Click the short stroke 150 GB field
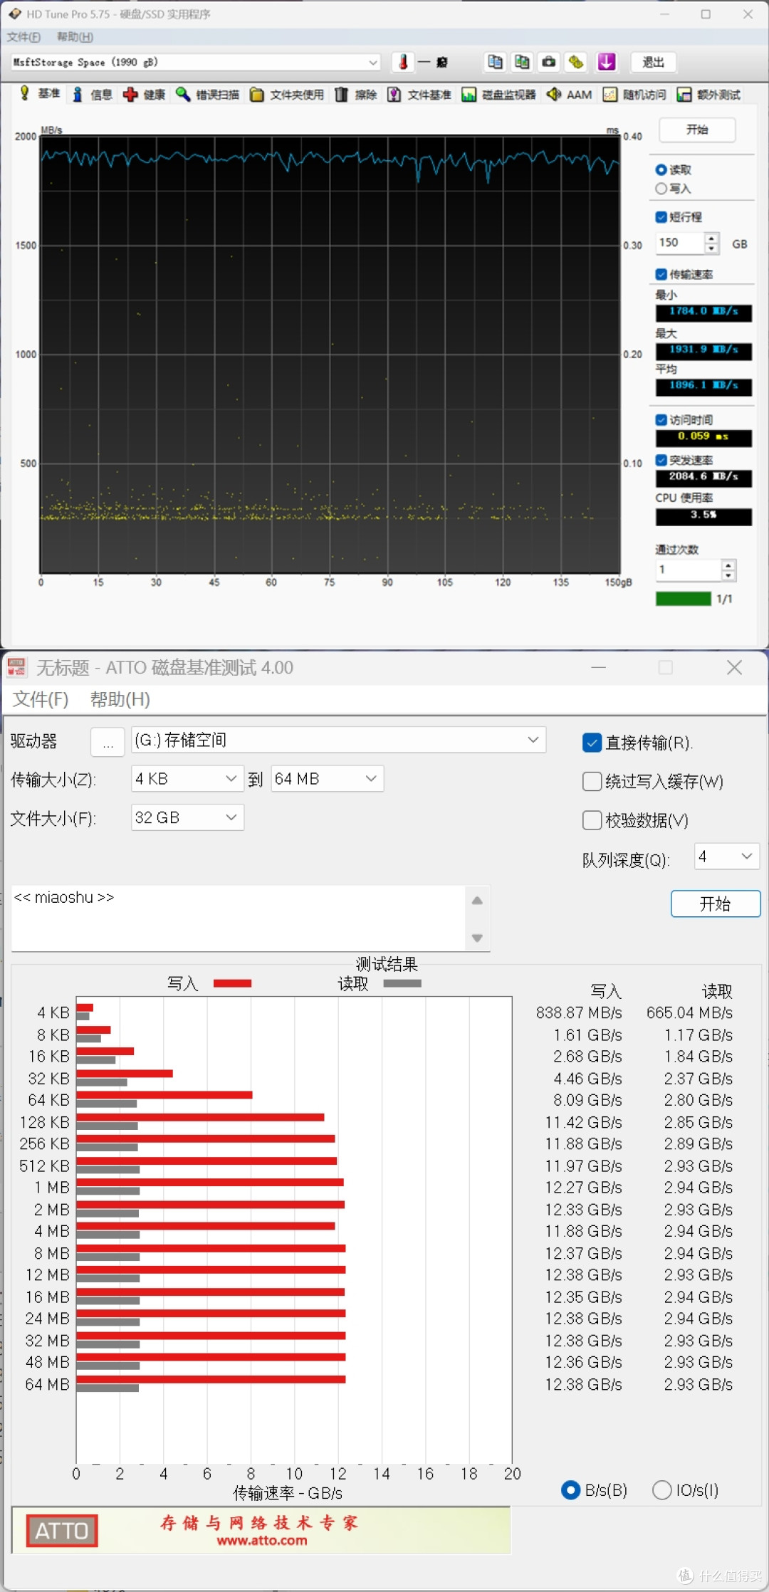 [680, 243]
